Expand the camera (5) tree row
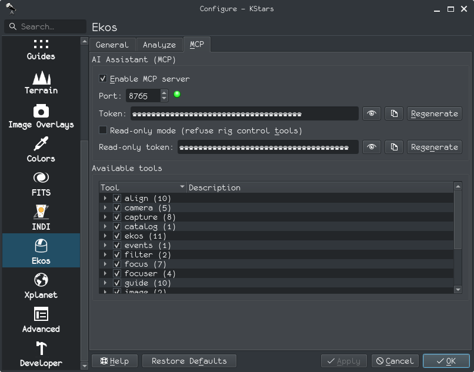474x372 pixels. tap(105, 207)
